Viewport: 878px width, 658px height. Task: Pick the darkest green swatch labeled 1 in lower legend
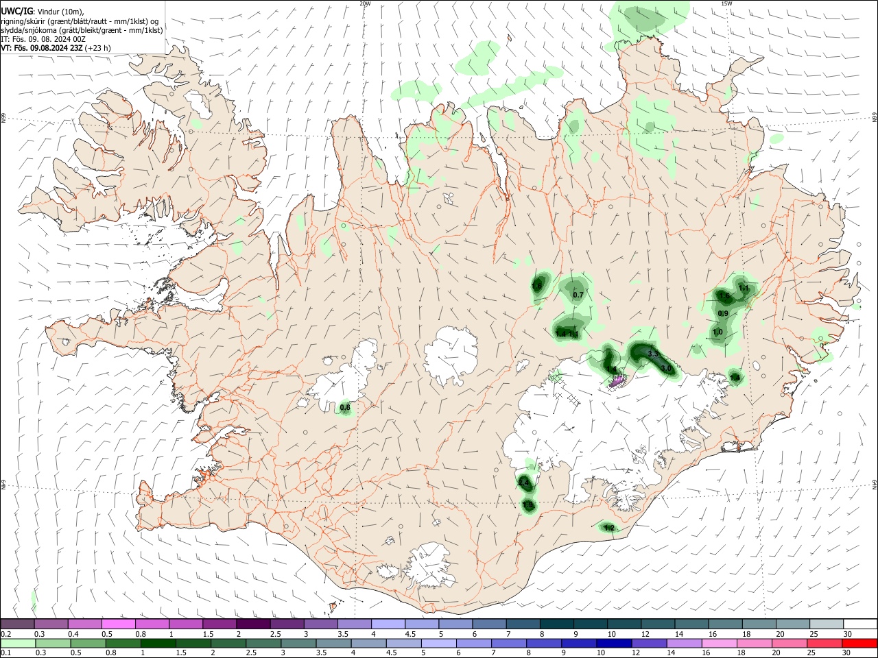tap(158, 643)
